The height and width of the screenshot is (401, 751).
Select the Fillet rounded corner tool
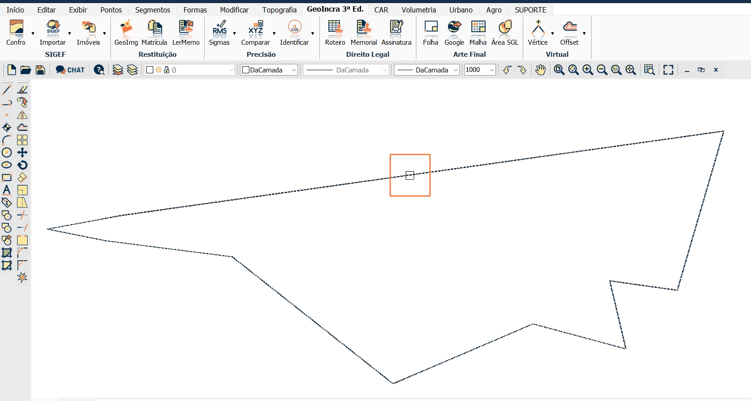[x=22, y=253]
